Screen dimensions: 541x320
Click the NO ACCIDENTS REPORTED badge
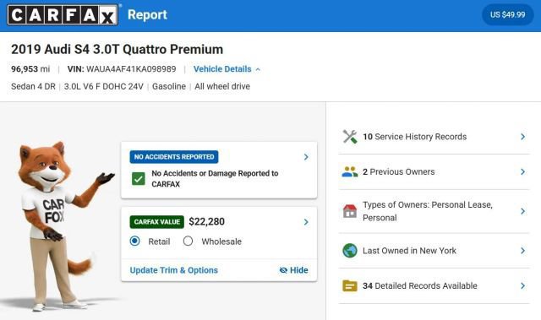click(174, 157)
